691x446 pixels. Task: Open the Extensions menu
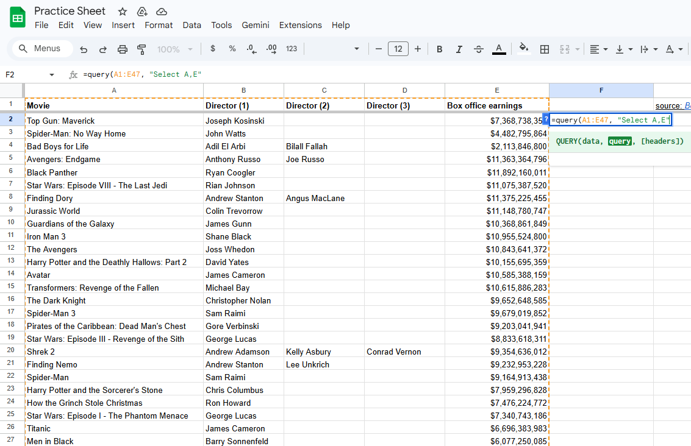[300, 25]
